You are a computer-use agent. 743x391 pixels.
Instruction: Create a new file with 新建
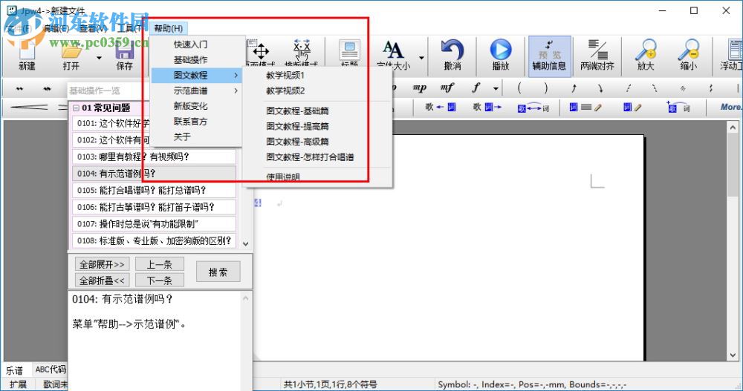click(x=27, y=56)
